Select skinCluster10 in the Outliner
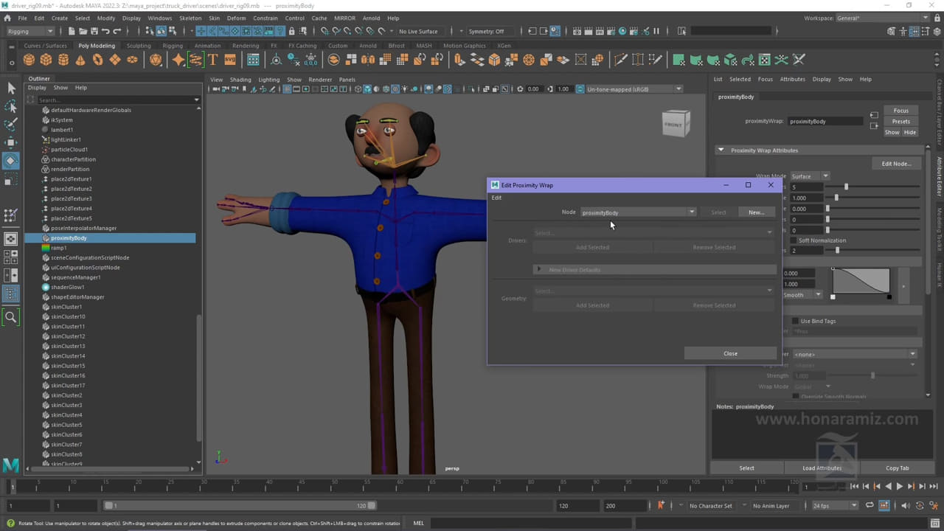The image size is (944, 531). coord(68,316)
